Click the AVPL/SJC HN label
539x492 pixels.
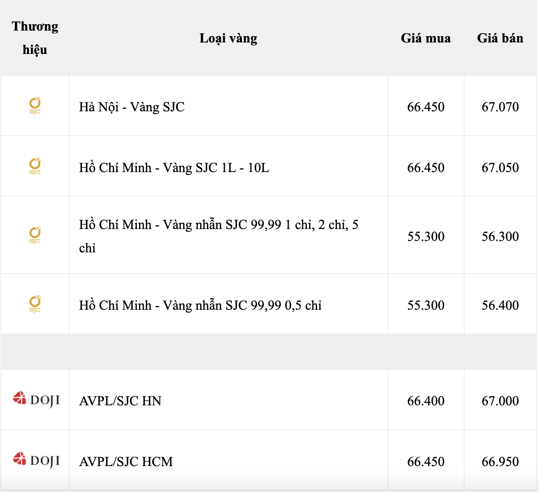point(120,401)
